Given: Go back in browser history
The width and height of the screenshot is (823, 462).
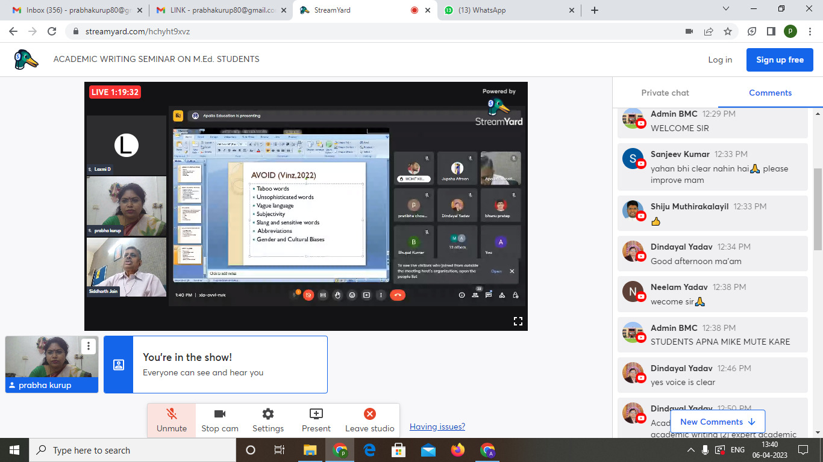Looking at the screenshot, I should (x=14, y=31).
